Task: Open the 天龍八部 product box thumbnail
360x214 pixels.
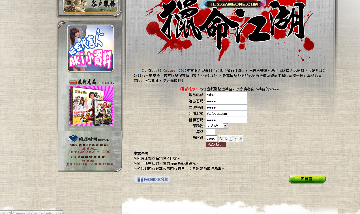Action: point(91,106)
